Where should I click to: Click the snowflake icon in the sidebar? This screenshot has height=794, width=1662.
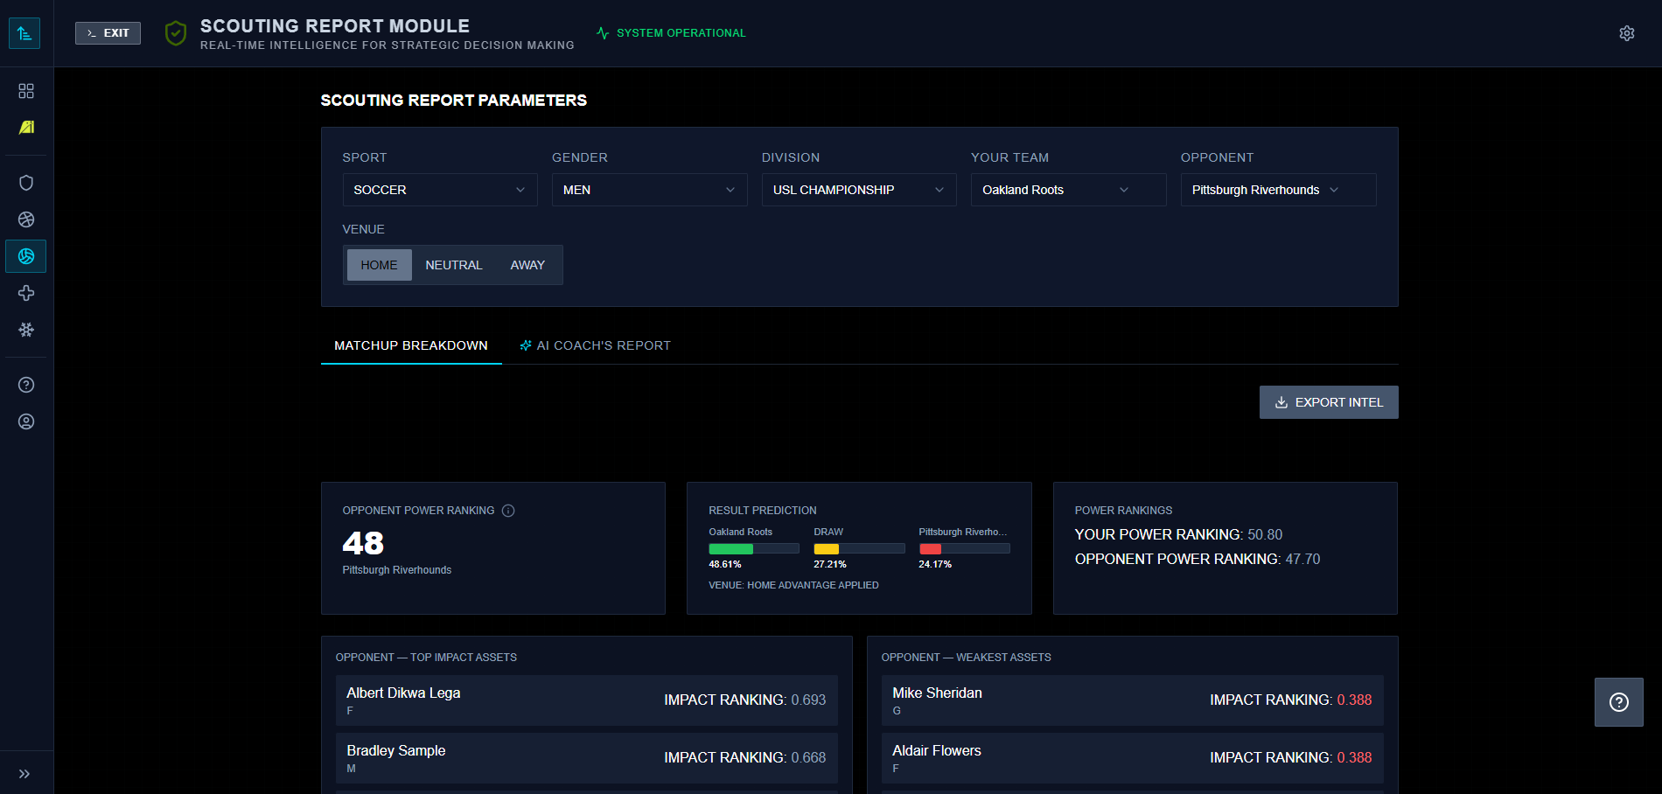pos(26,330)
